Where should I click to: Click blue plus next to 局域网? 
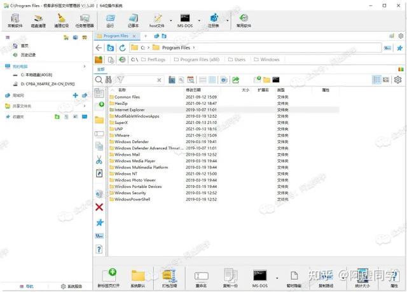75,95
